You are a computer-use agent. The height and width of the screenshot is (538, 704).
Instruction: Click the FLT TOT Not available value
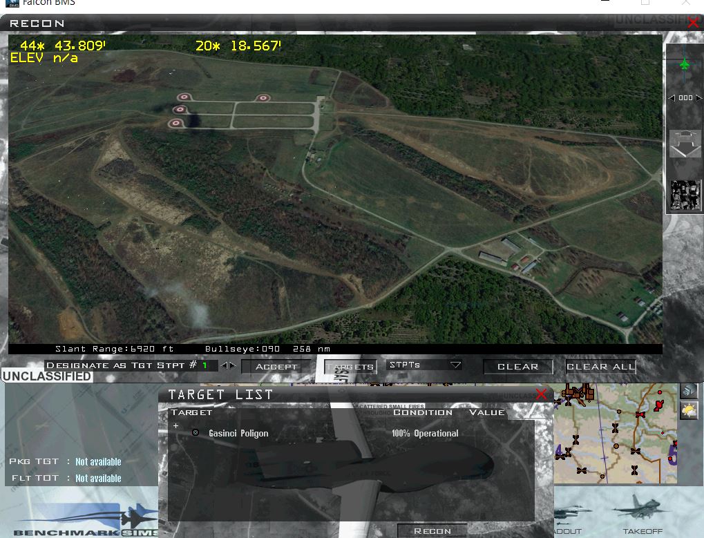point(98,479)
